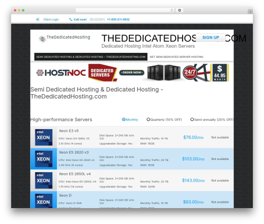Click Not available in Xeon E3 v5 row

[x=220, y=137]
